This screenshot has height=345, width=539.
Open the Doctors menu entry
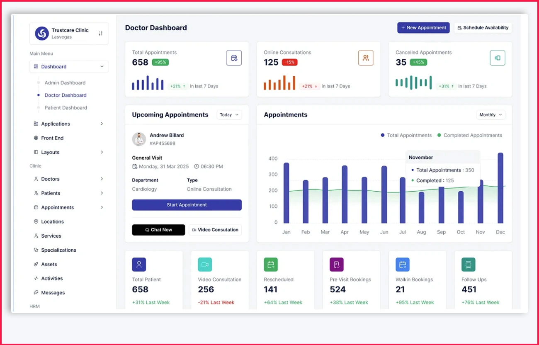tap(50, 179)
